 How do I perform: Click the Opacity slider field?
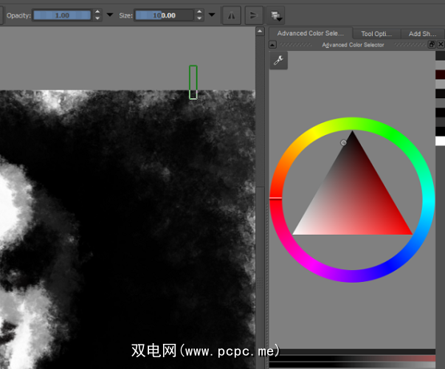click(x=62, y=15)
